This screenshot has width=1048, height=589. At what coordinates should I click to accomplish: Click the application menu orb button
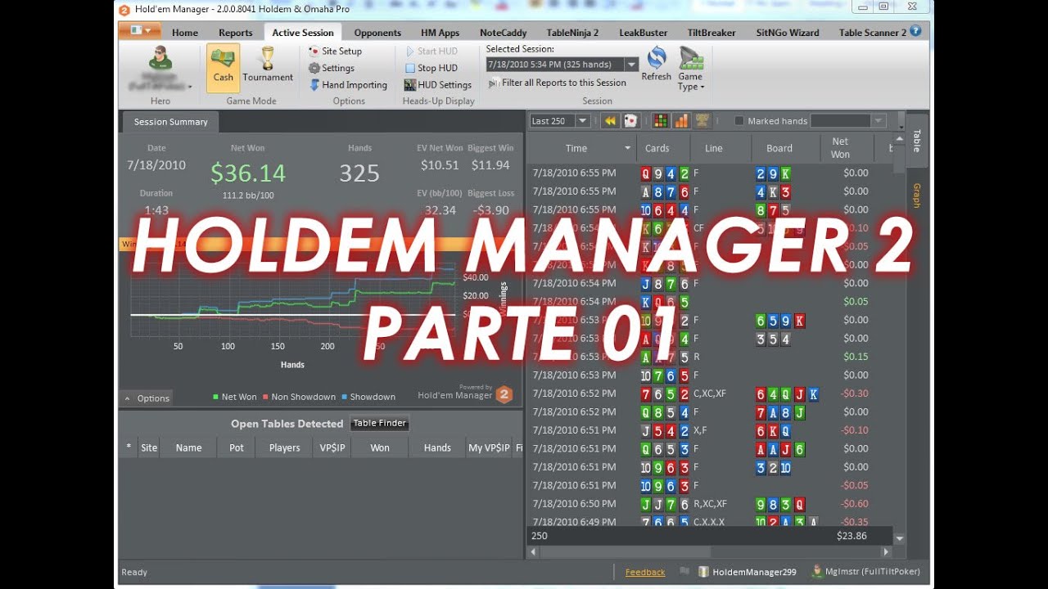139,32
